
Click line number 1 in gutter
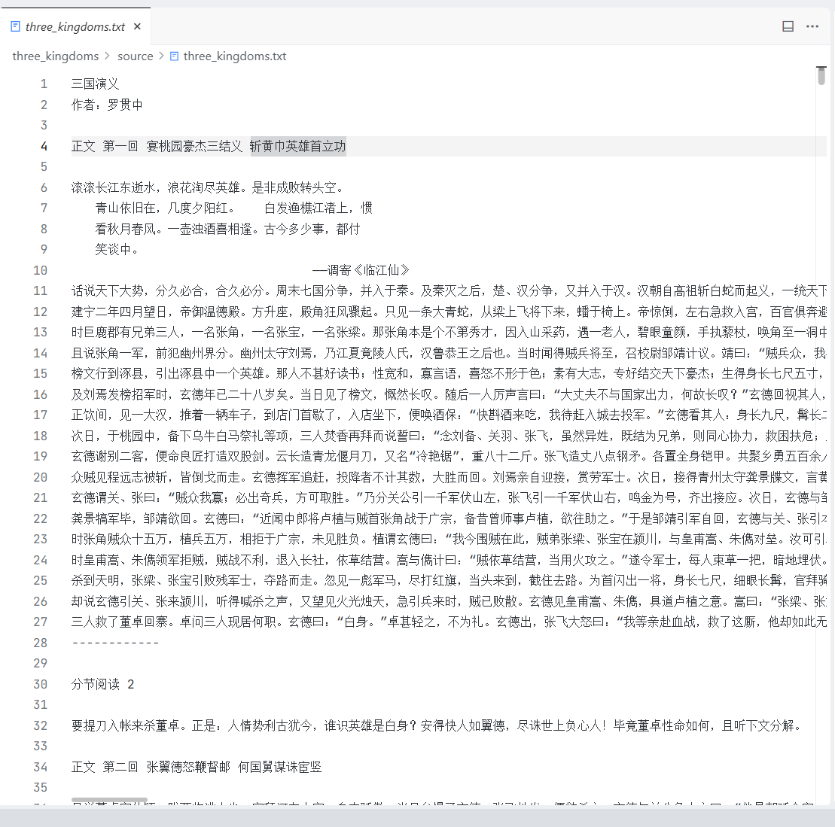tap(44, 84)
